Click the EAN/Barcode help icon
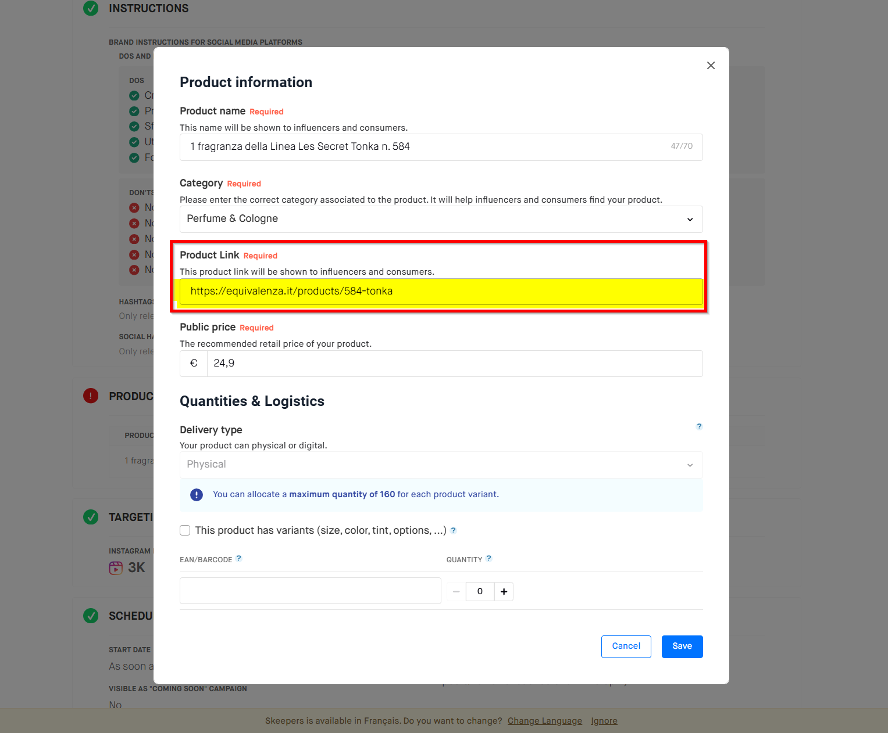This screenshot has width=888, height=733. point(238,559)
